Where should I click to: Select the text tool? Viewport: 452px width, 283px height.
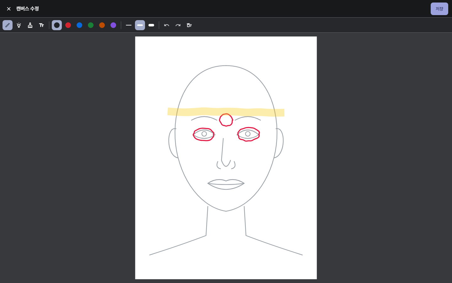pyautogui.click(x=41, y=25)
